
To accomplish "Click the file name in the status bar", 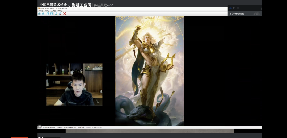I will coord(49,128).
